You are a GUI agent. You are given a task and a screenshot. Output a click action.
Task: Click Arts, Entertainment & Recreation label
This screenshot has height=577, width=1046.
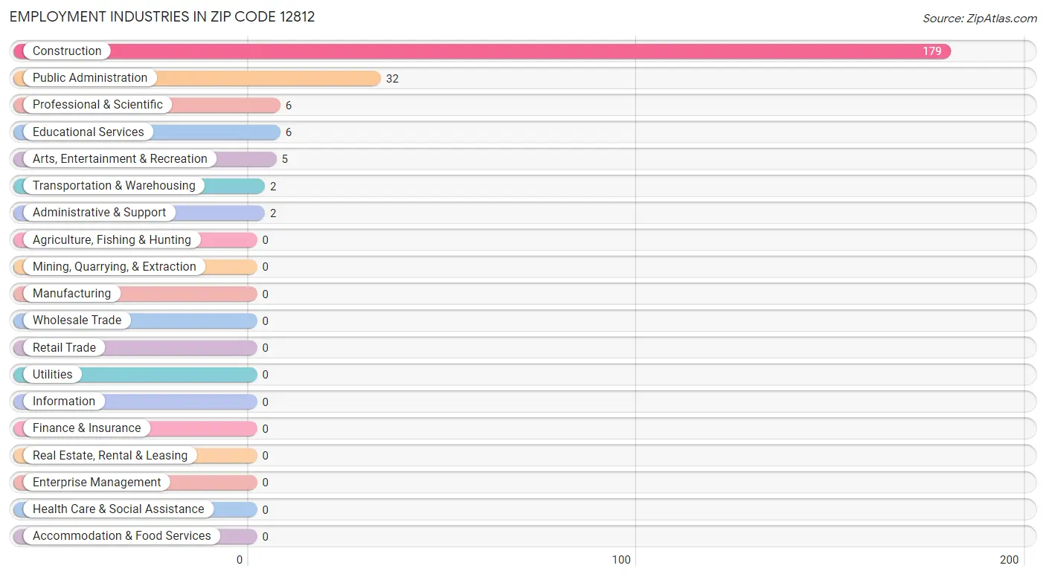coord(120,159)
